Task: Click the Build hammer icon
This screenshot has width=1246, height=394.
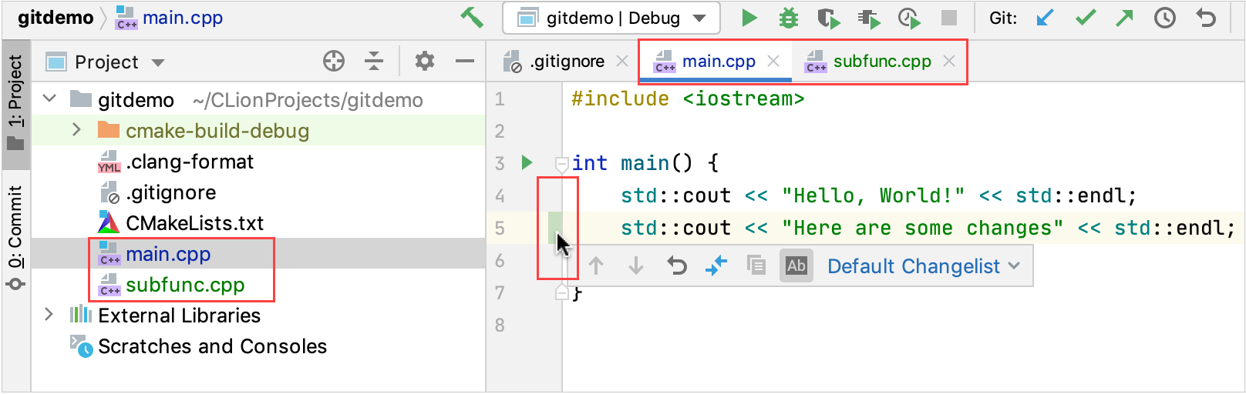Action: tap(471, 18)
